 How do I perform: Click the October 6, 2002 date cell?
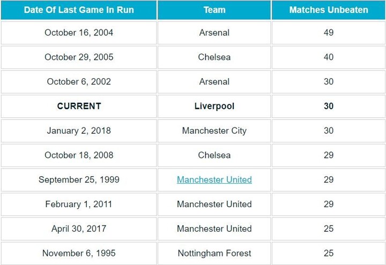click(x=79, y=82)
